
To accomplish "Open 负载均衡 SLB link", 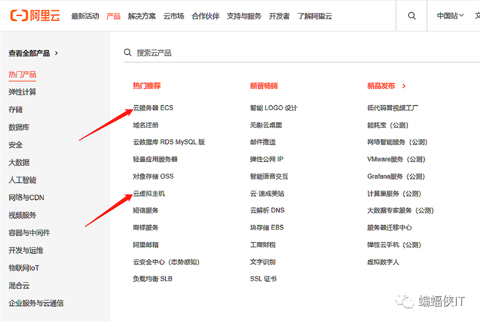I will pyautogui.click(x=152, y=279).
